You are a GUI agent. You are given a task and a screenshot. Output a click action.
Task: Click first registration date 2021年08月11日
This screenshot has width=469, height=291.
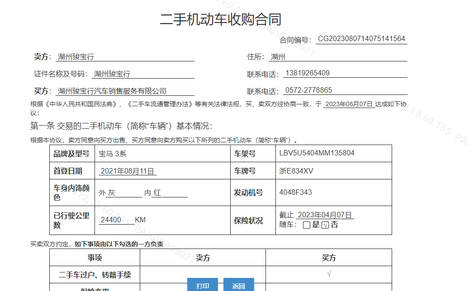coord(128,171)
